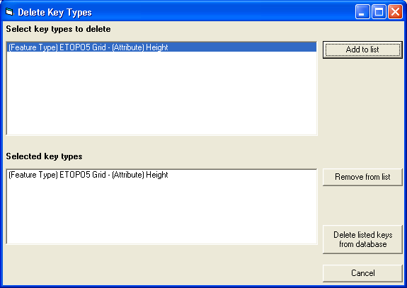Click the 'Select key types to delete' label

[59, 29]
